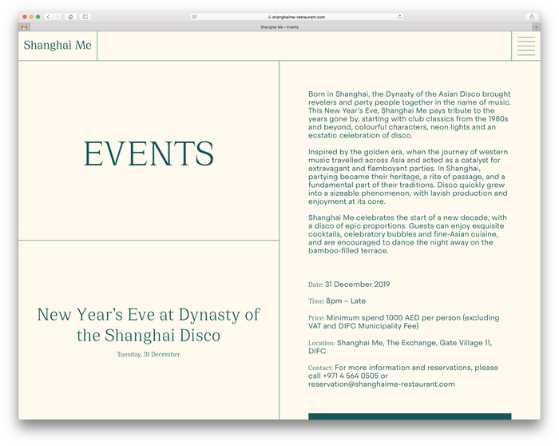Open the hamburger menu on the site
This screenshot has height=446, width=559.
point(526,46)
